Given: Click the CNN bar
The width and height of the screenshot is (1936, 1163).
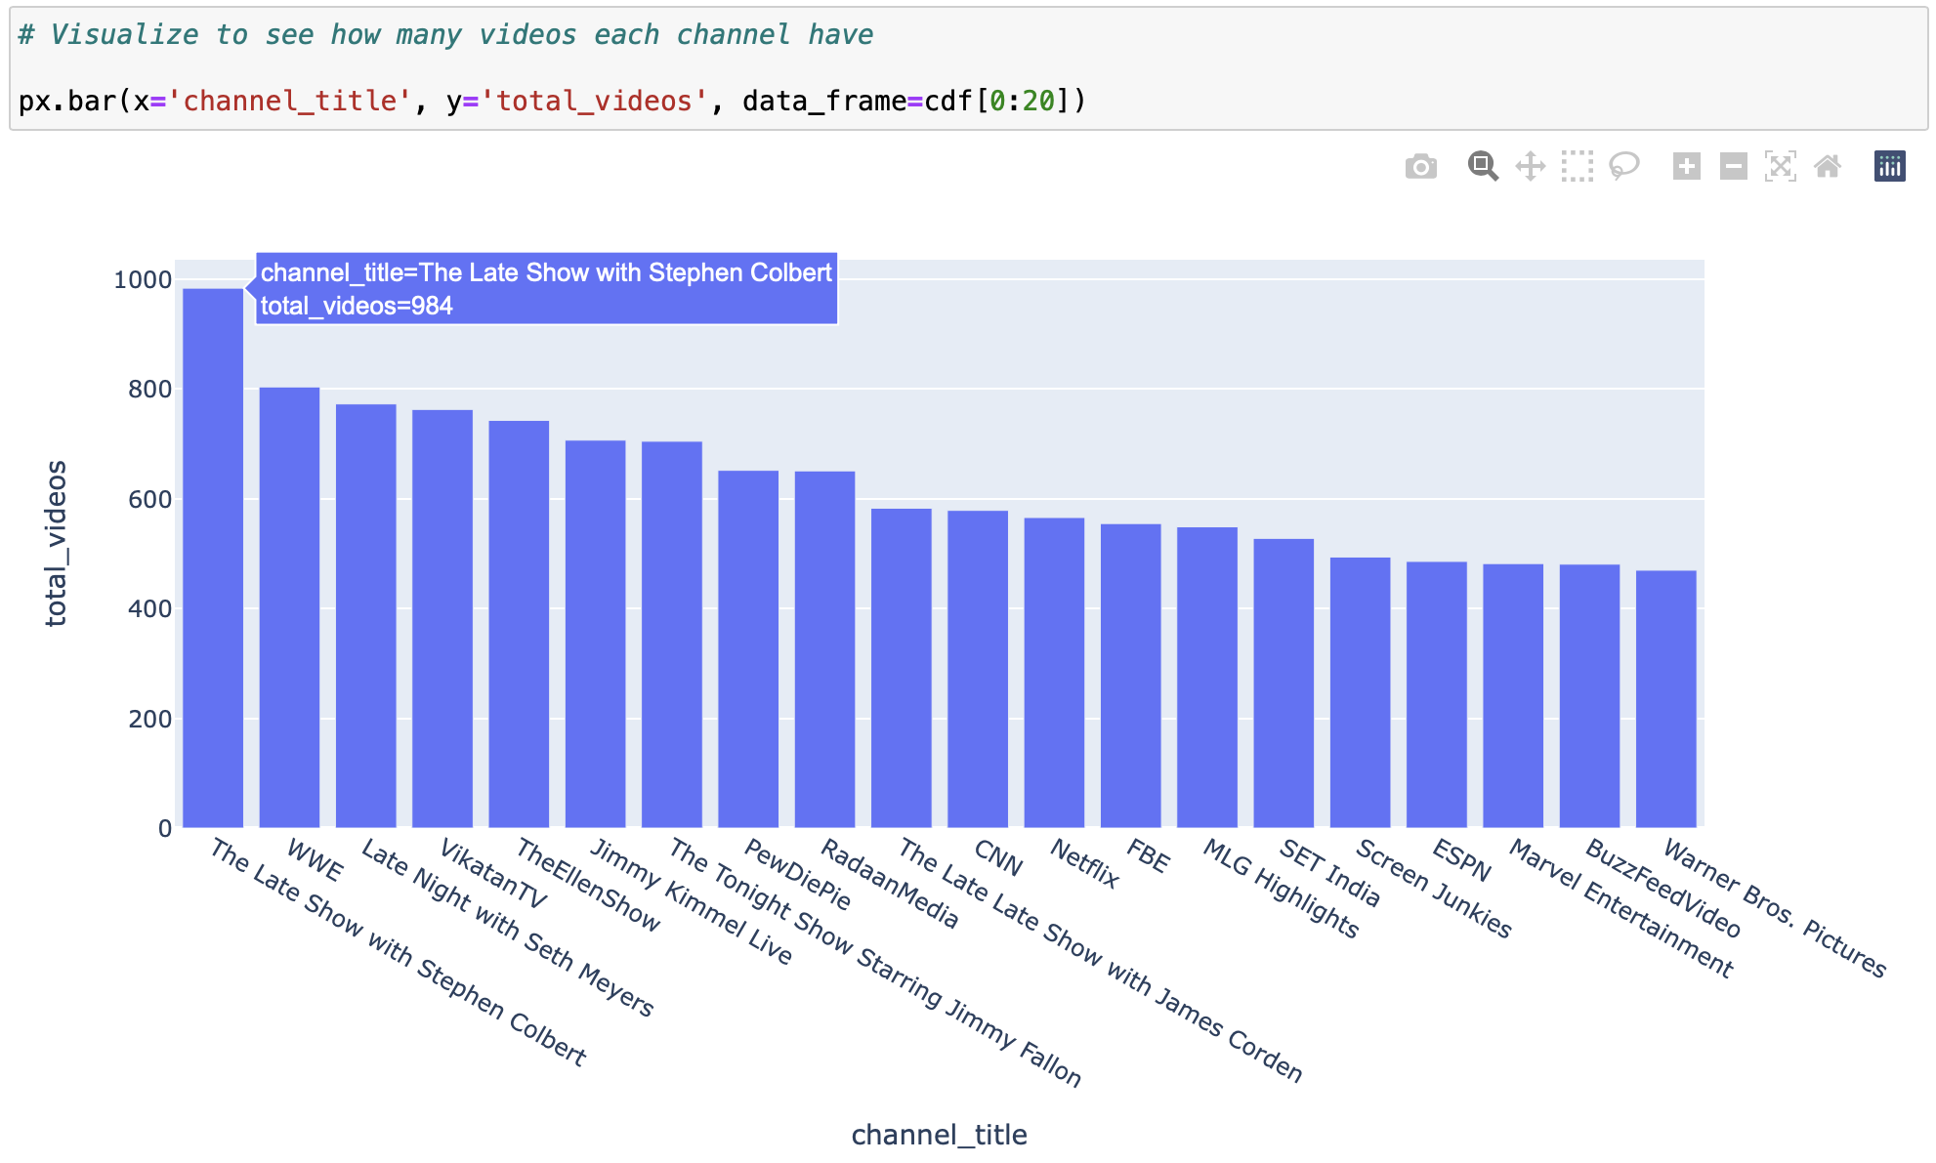Looking at the screenshot, I should coord(978,669).
